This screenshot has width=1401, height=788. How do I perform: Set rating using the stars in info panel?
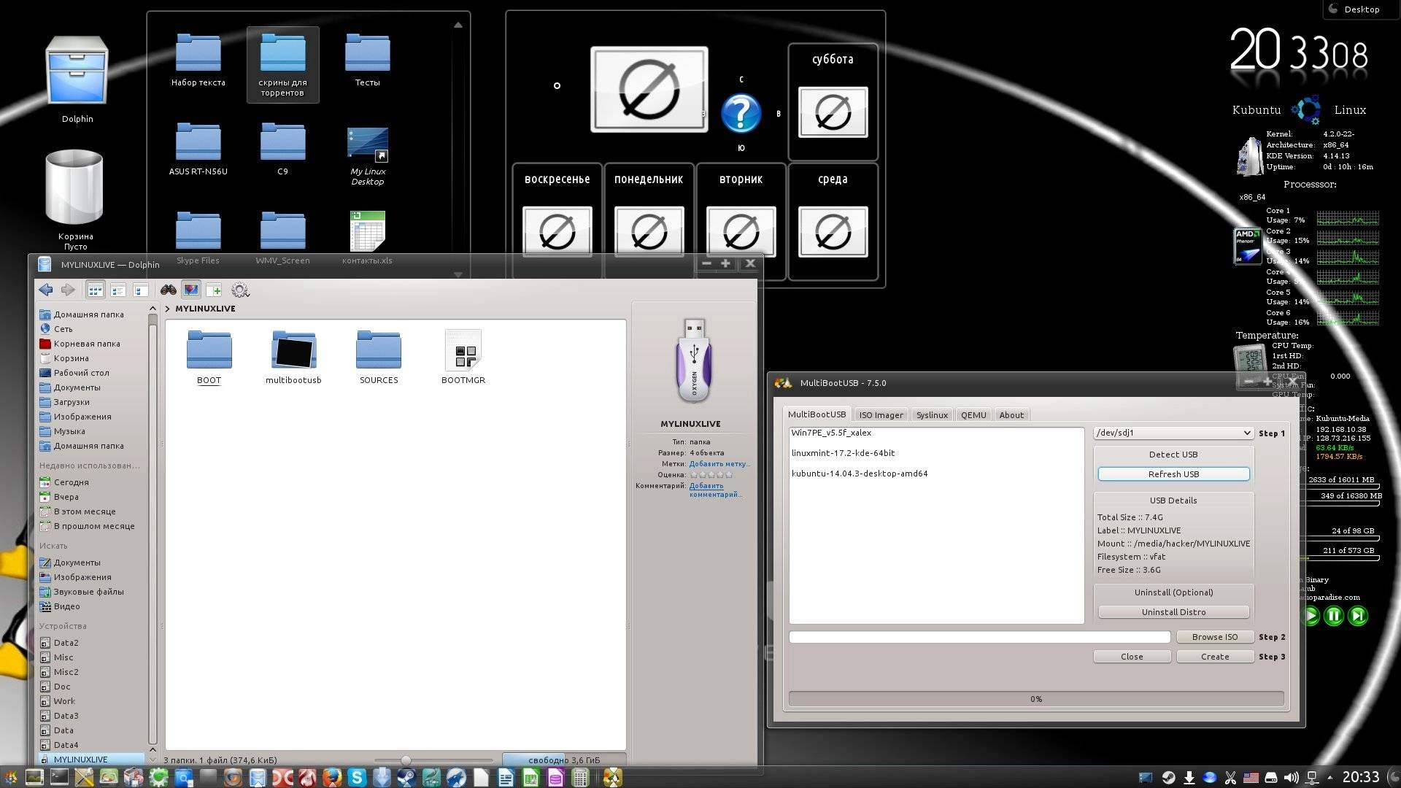[711, 475]
